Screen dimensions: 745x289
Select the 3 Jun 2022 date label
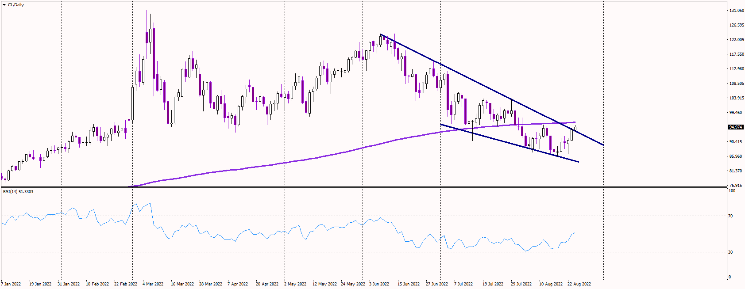(379, 284)
